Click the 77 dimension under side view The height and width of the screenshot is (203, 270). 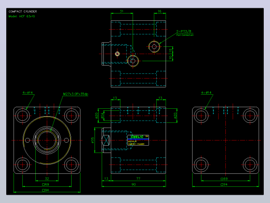138,179
